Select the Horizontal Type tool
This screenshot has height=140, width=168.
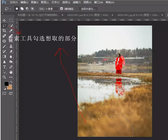[x=4, y=67]
